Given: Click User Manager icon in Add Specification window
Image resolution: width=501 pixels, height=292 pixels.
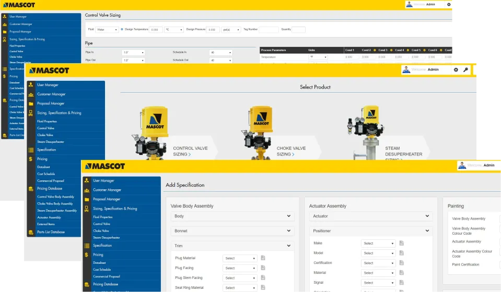Looking at the screenshot, I should coord(87,180).
